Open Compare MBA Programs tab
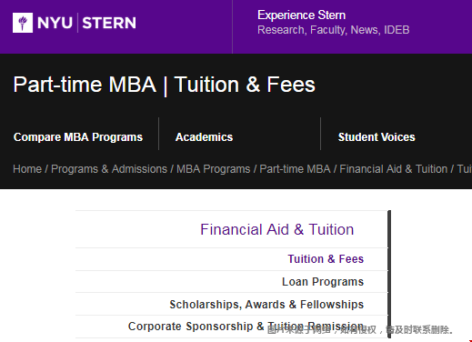Screen dimensions: 472x342 78,137
